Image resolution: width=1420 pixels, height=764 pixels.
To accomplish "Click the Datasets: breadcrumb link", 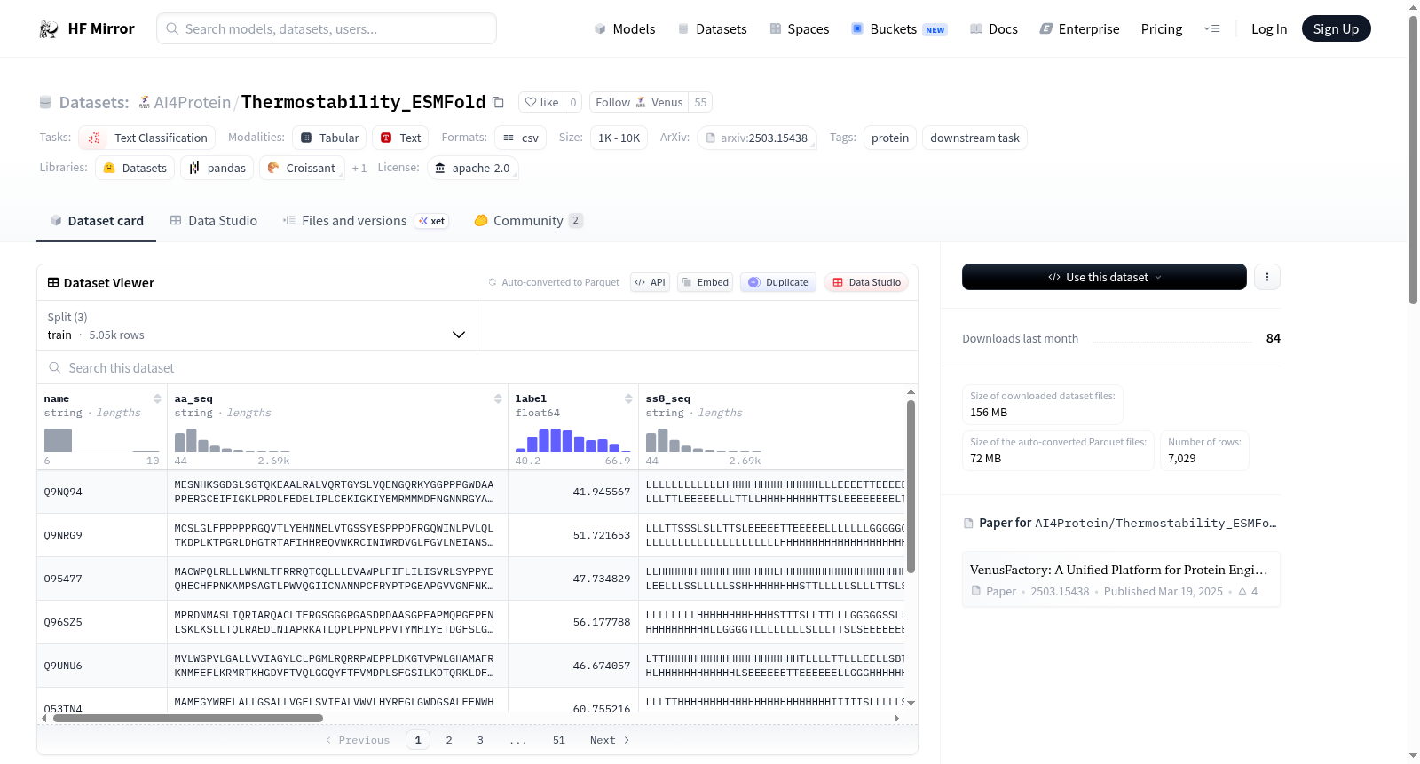I will 94,103.
